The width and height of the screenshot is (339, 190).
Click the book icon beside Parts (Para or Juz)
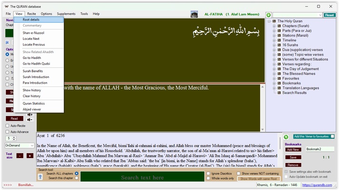tap(279, 31)
